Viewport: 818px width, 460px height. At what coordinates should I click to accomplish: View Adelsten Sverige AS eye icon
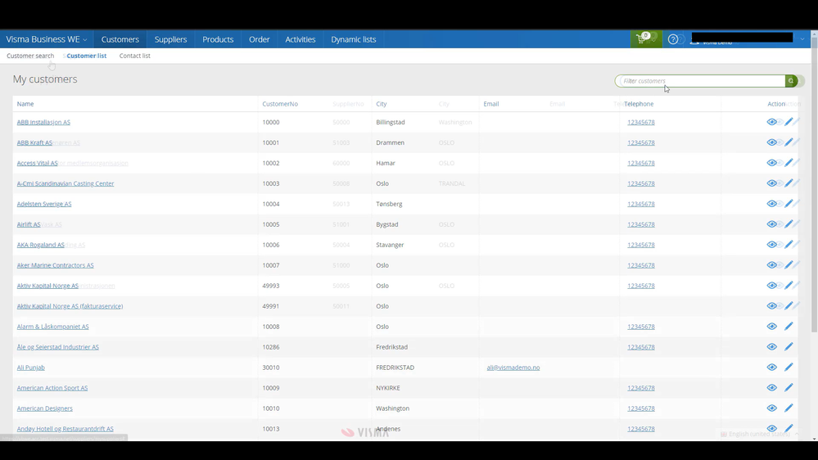click(x=771, y=204)
